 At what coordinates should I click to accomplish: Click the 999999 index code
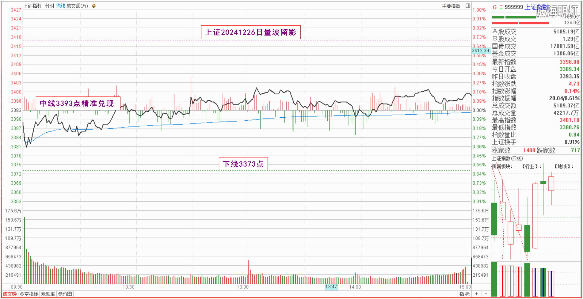tap(514, 7)
